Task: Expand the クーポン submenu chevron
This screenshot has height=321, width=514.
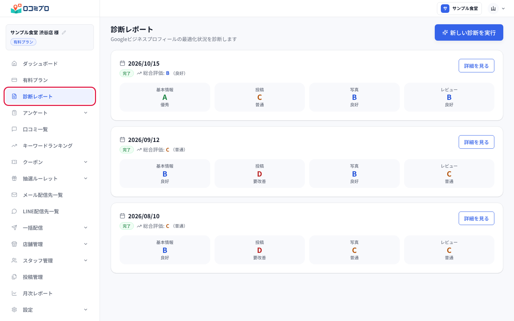Action: coord(86,162)
